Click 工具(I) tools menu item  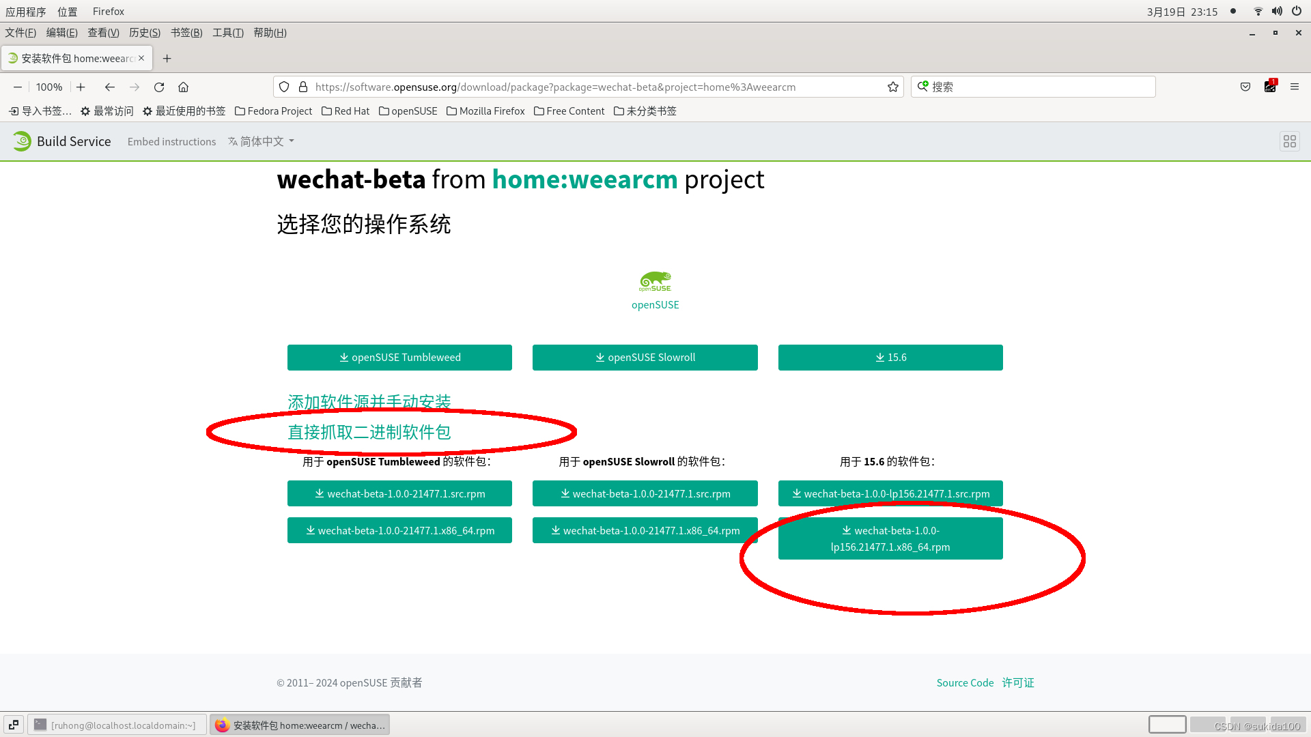(227, 32)
